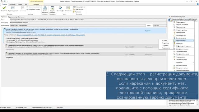Click the attached Word document icon

tap(170, 20)
